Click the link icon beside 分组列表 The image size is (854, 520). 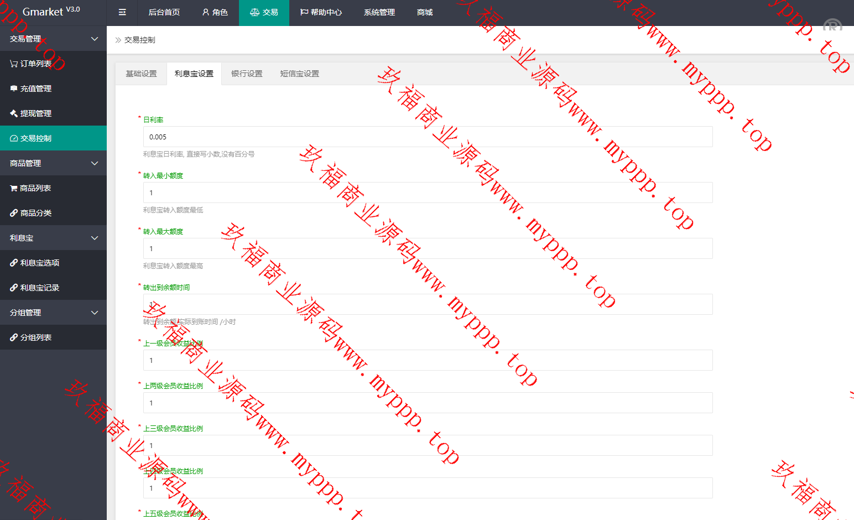(x=14, y=337)
